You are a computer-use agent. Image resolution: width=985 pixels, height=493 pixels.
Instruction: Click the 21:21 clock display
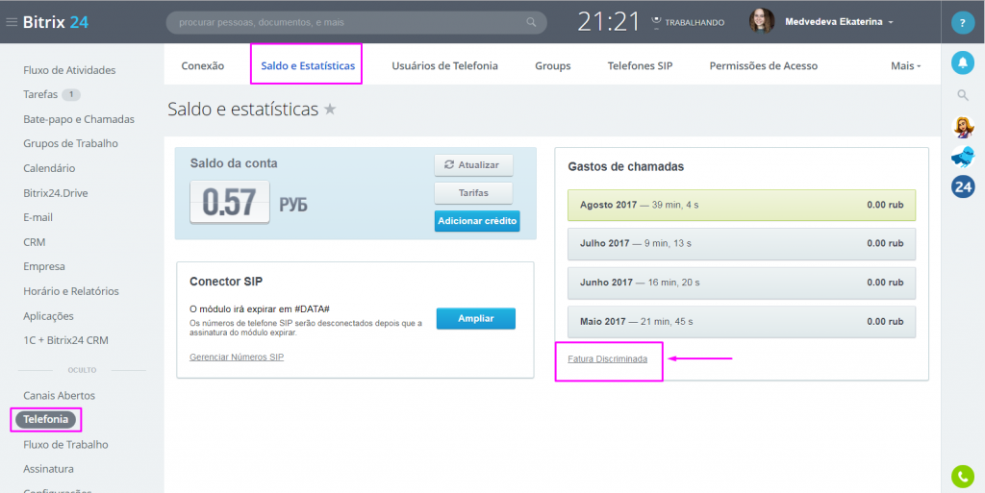[606, 22]
